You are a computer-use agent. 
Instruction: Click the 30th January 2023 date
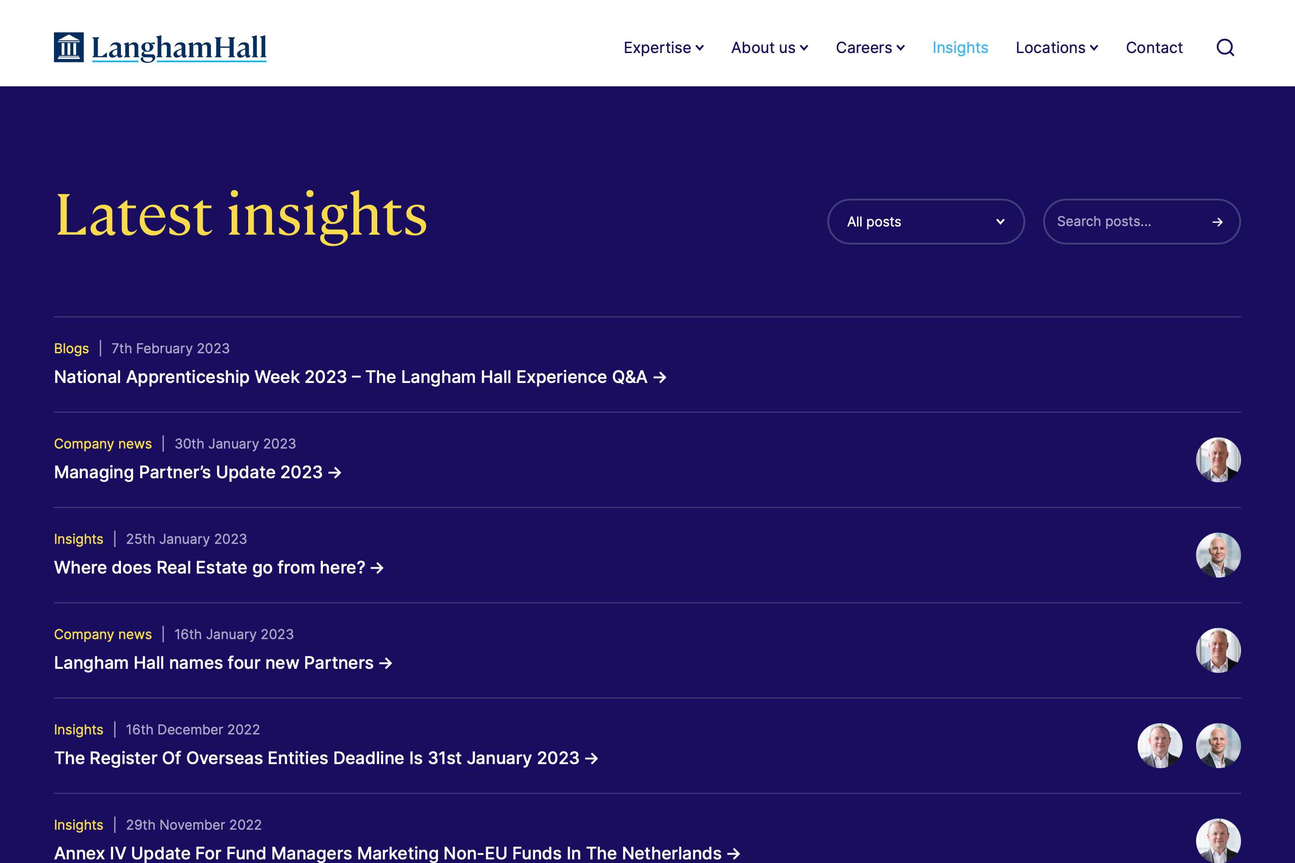click(235, 444)
